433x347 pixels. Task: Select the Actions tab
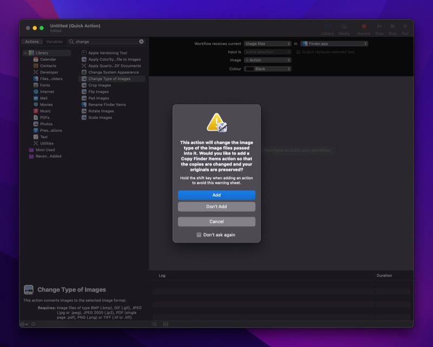point(32,41)
